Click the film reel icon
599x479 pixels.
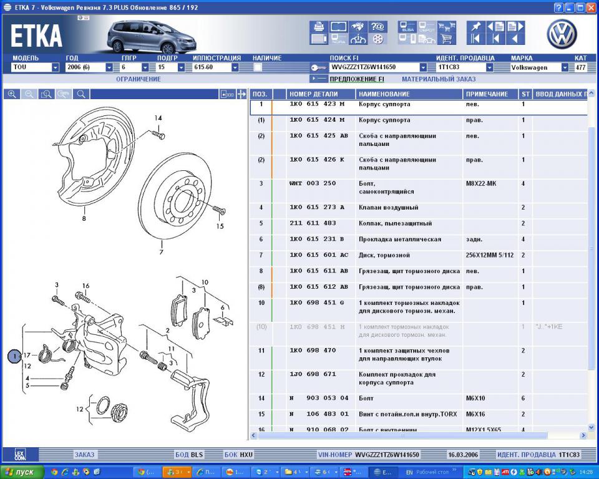point(377,39)
